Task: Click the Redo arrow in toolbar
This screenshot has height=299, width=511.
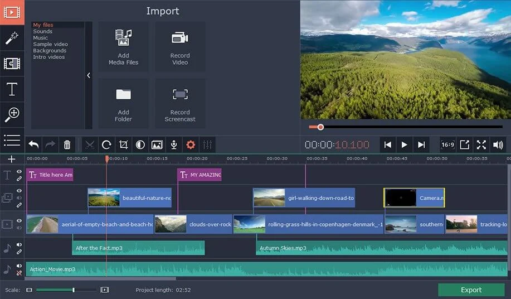Action: point(50,145)
